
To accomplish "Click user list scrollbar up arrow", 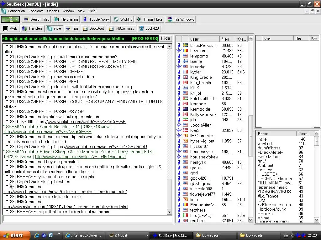I will 250,38.
